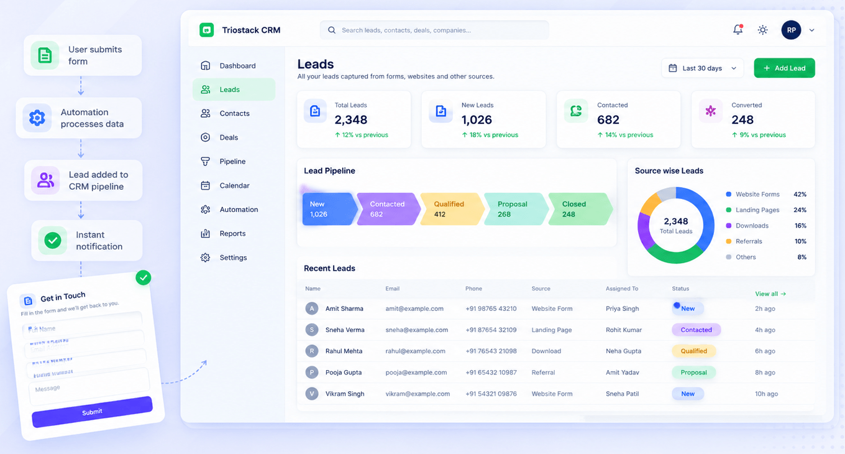Click the New Leads card icon

coord(441,111)
